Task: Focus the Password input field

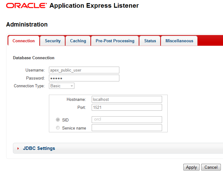Action: click(x=84, y=78)
